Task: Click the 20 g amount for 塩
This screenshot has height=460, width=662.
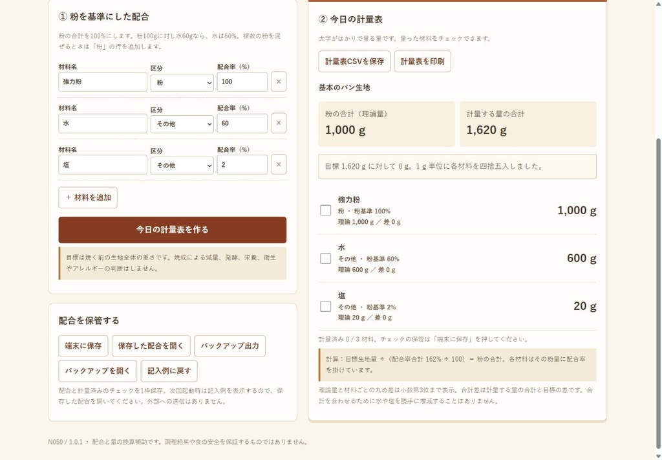Action: click(585, 306)
